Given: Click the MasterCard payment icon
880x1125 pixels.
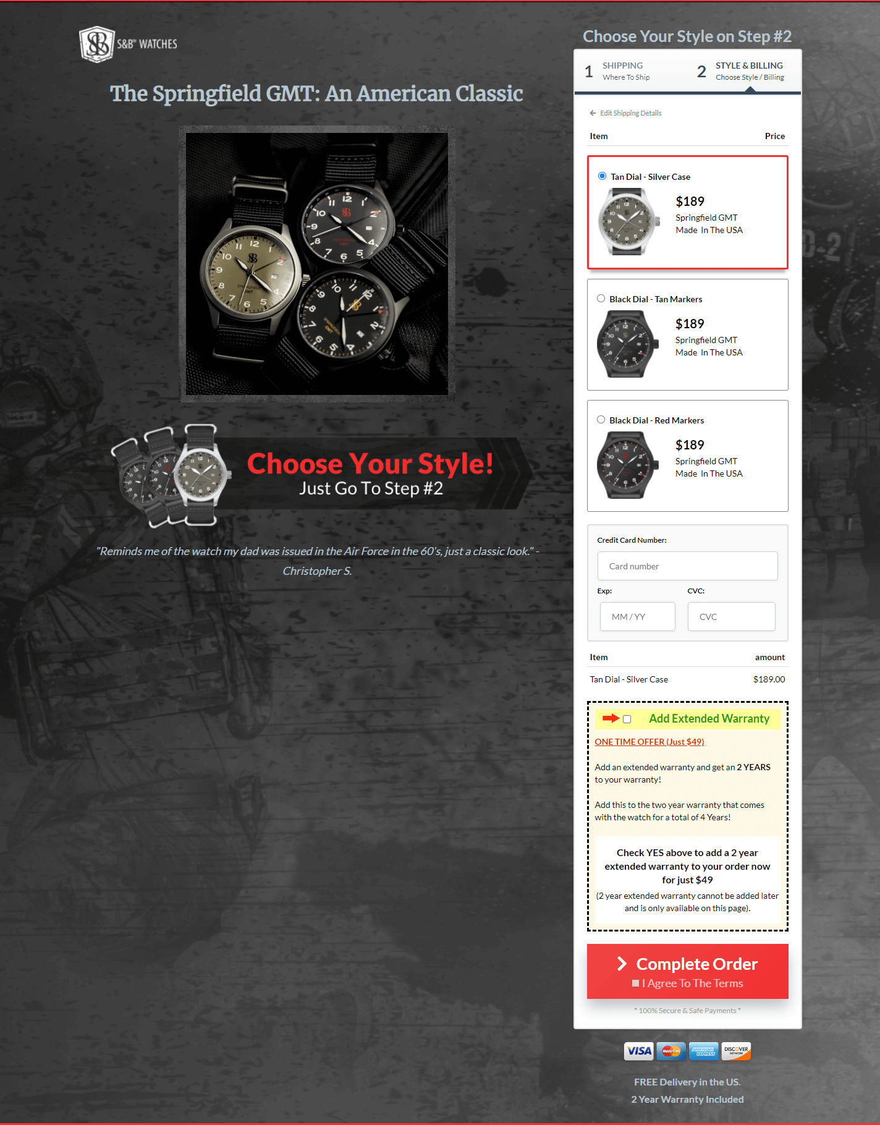Looking at the screenshot, I should click(x=671, y=1051).
